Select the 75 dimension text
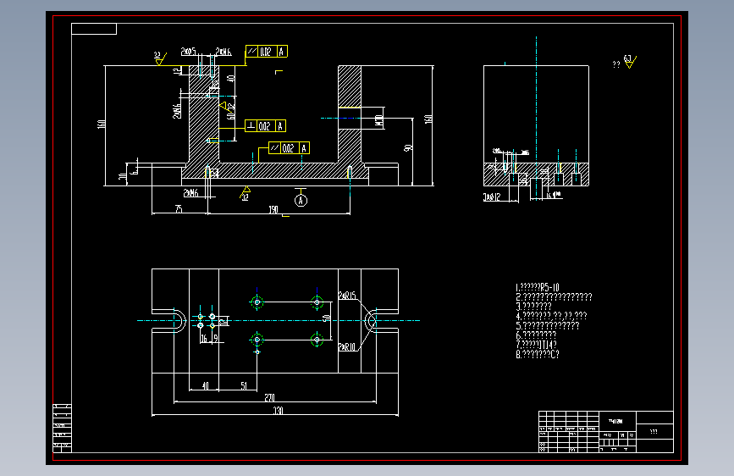This screenshot has width=734, height=476. [179, 209]
